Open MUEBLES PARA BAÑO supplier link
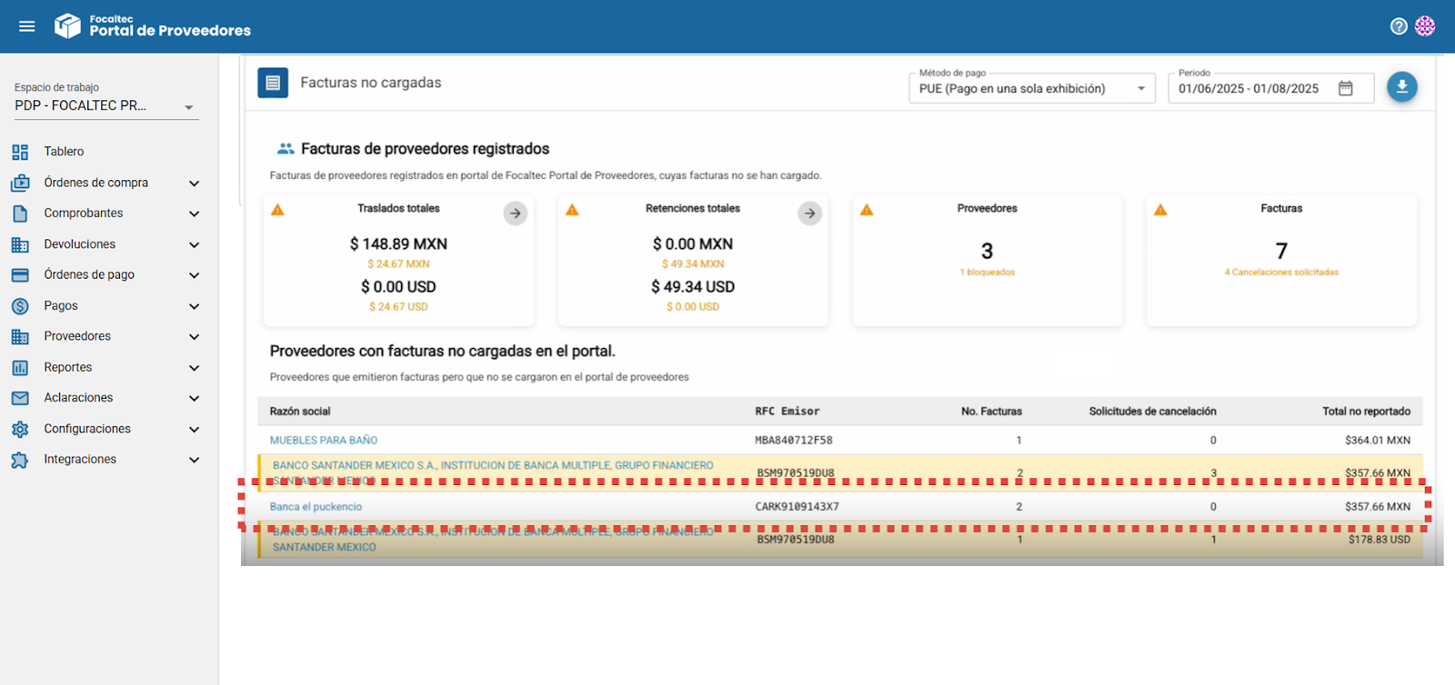 [324, 440]
